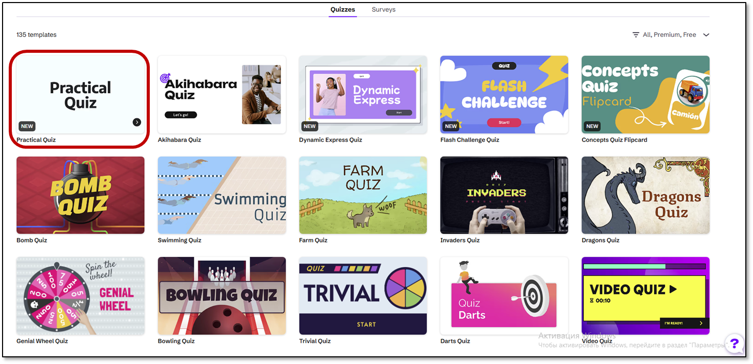Click the Let's go! button on Akihabara Quiz
The image size is (753, 364).
(x=181, y=115)
